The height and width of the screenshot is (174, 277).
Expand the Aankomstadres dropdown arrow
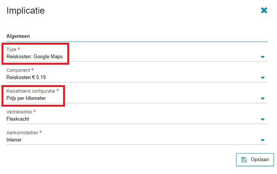tap(263, 140)
